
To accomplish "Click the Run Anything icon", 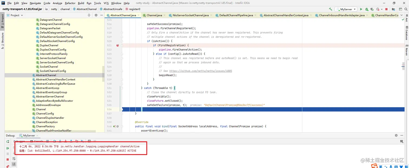I will coord(400,9).
